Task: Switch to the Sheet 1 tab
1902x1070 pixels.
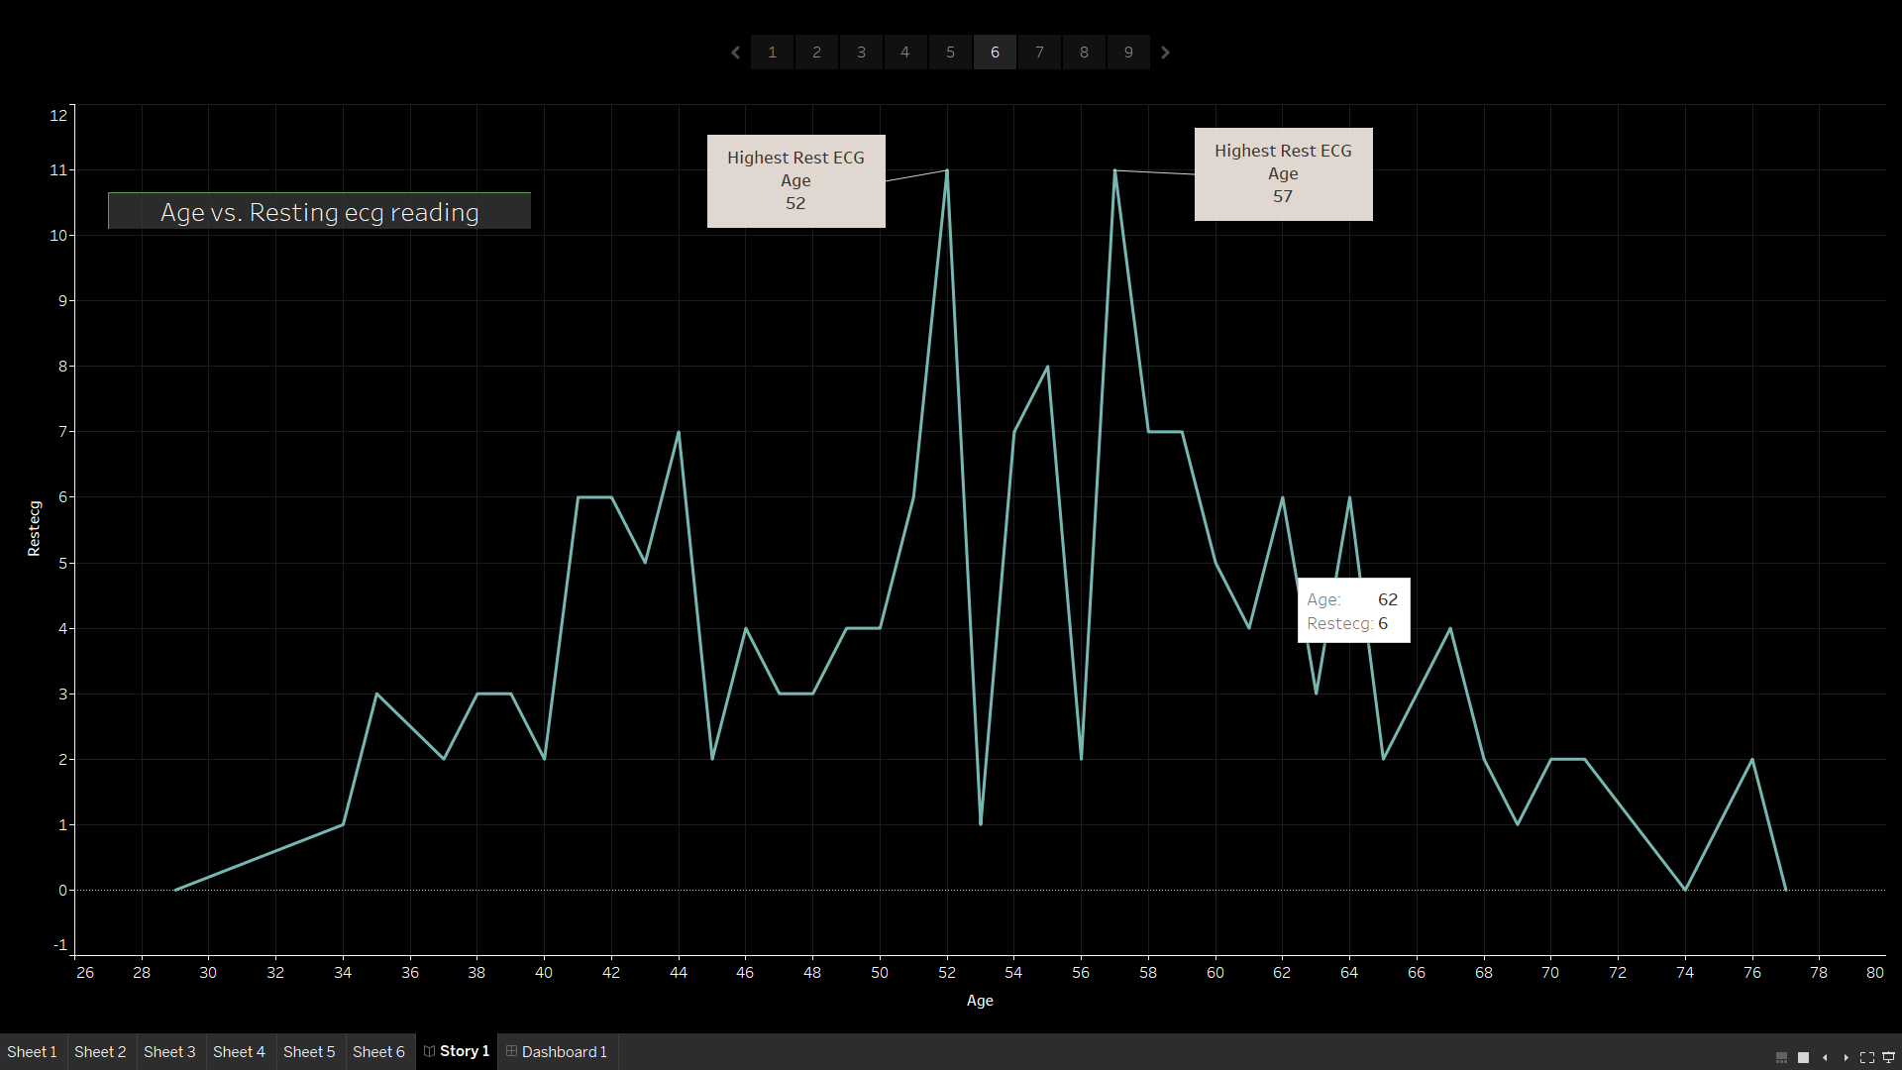Action: [x=33, y=1051]
